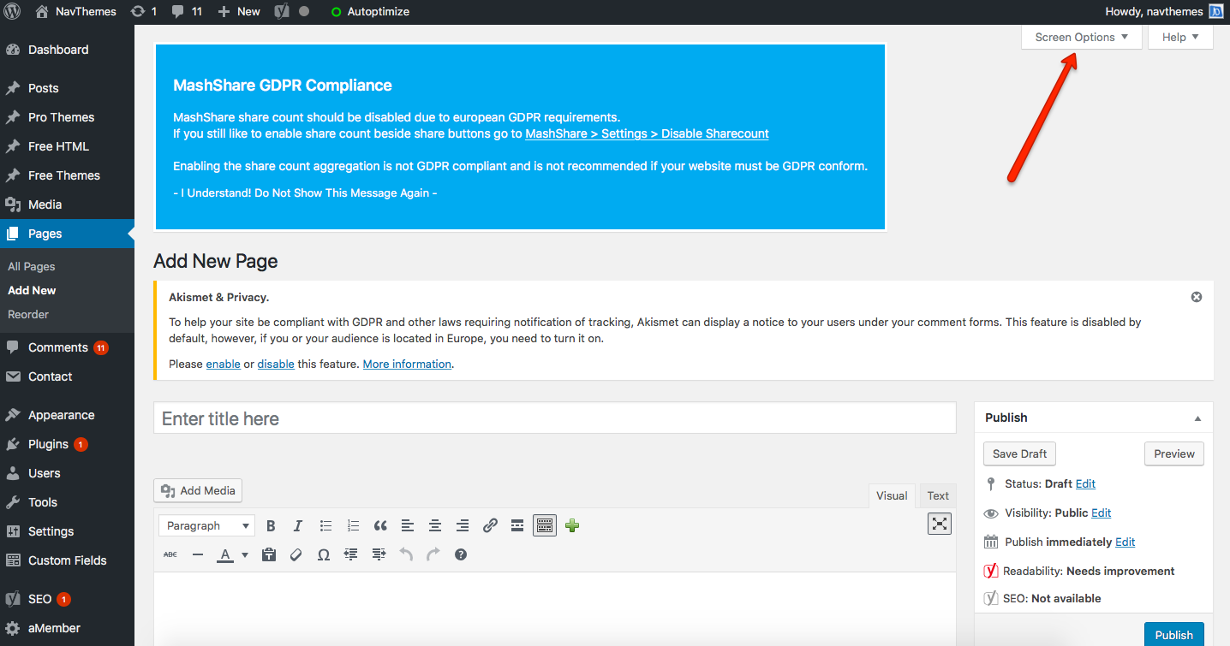Open the Reorder pages submenu
This screenshot has width=1230, height=646.
[28, 314]
